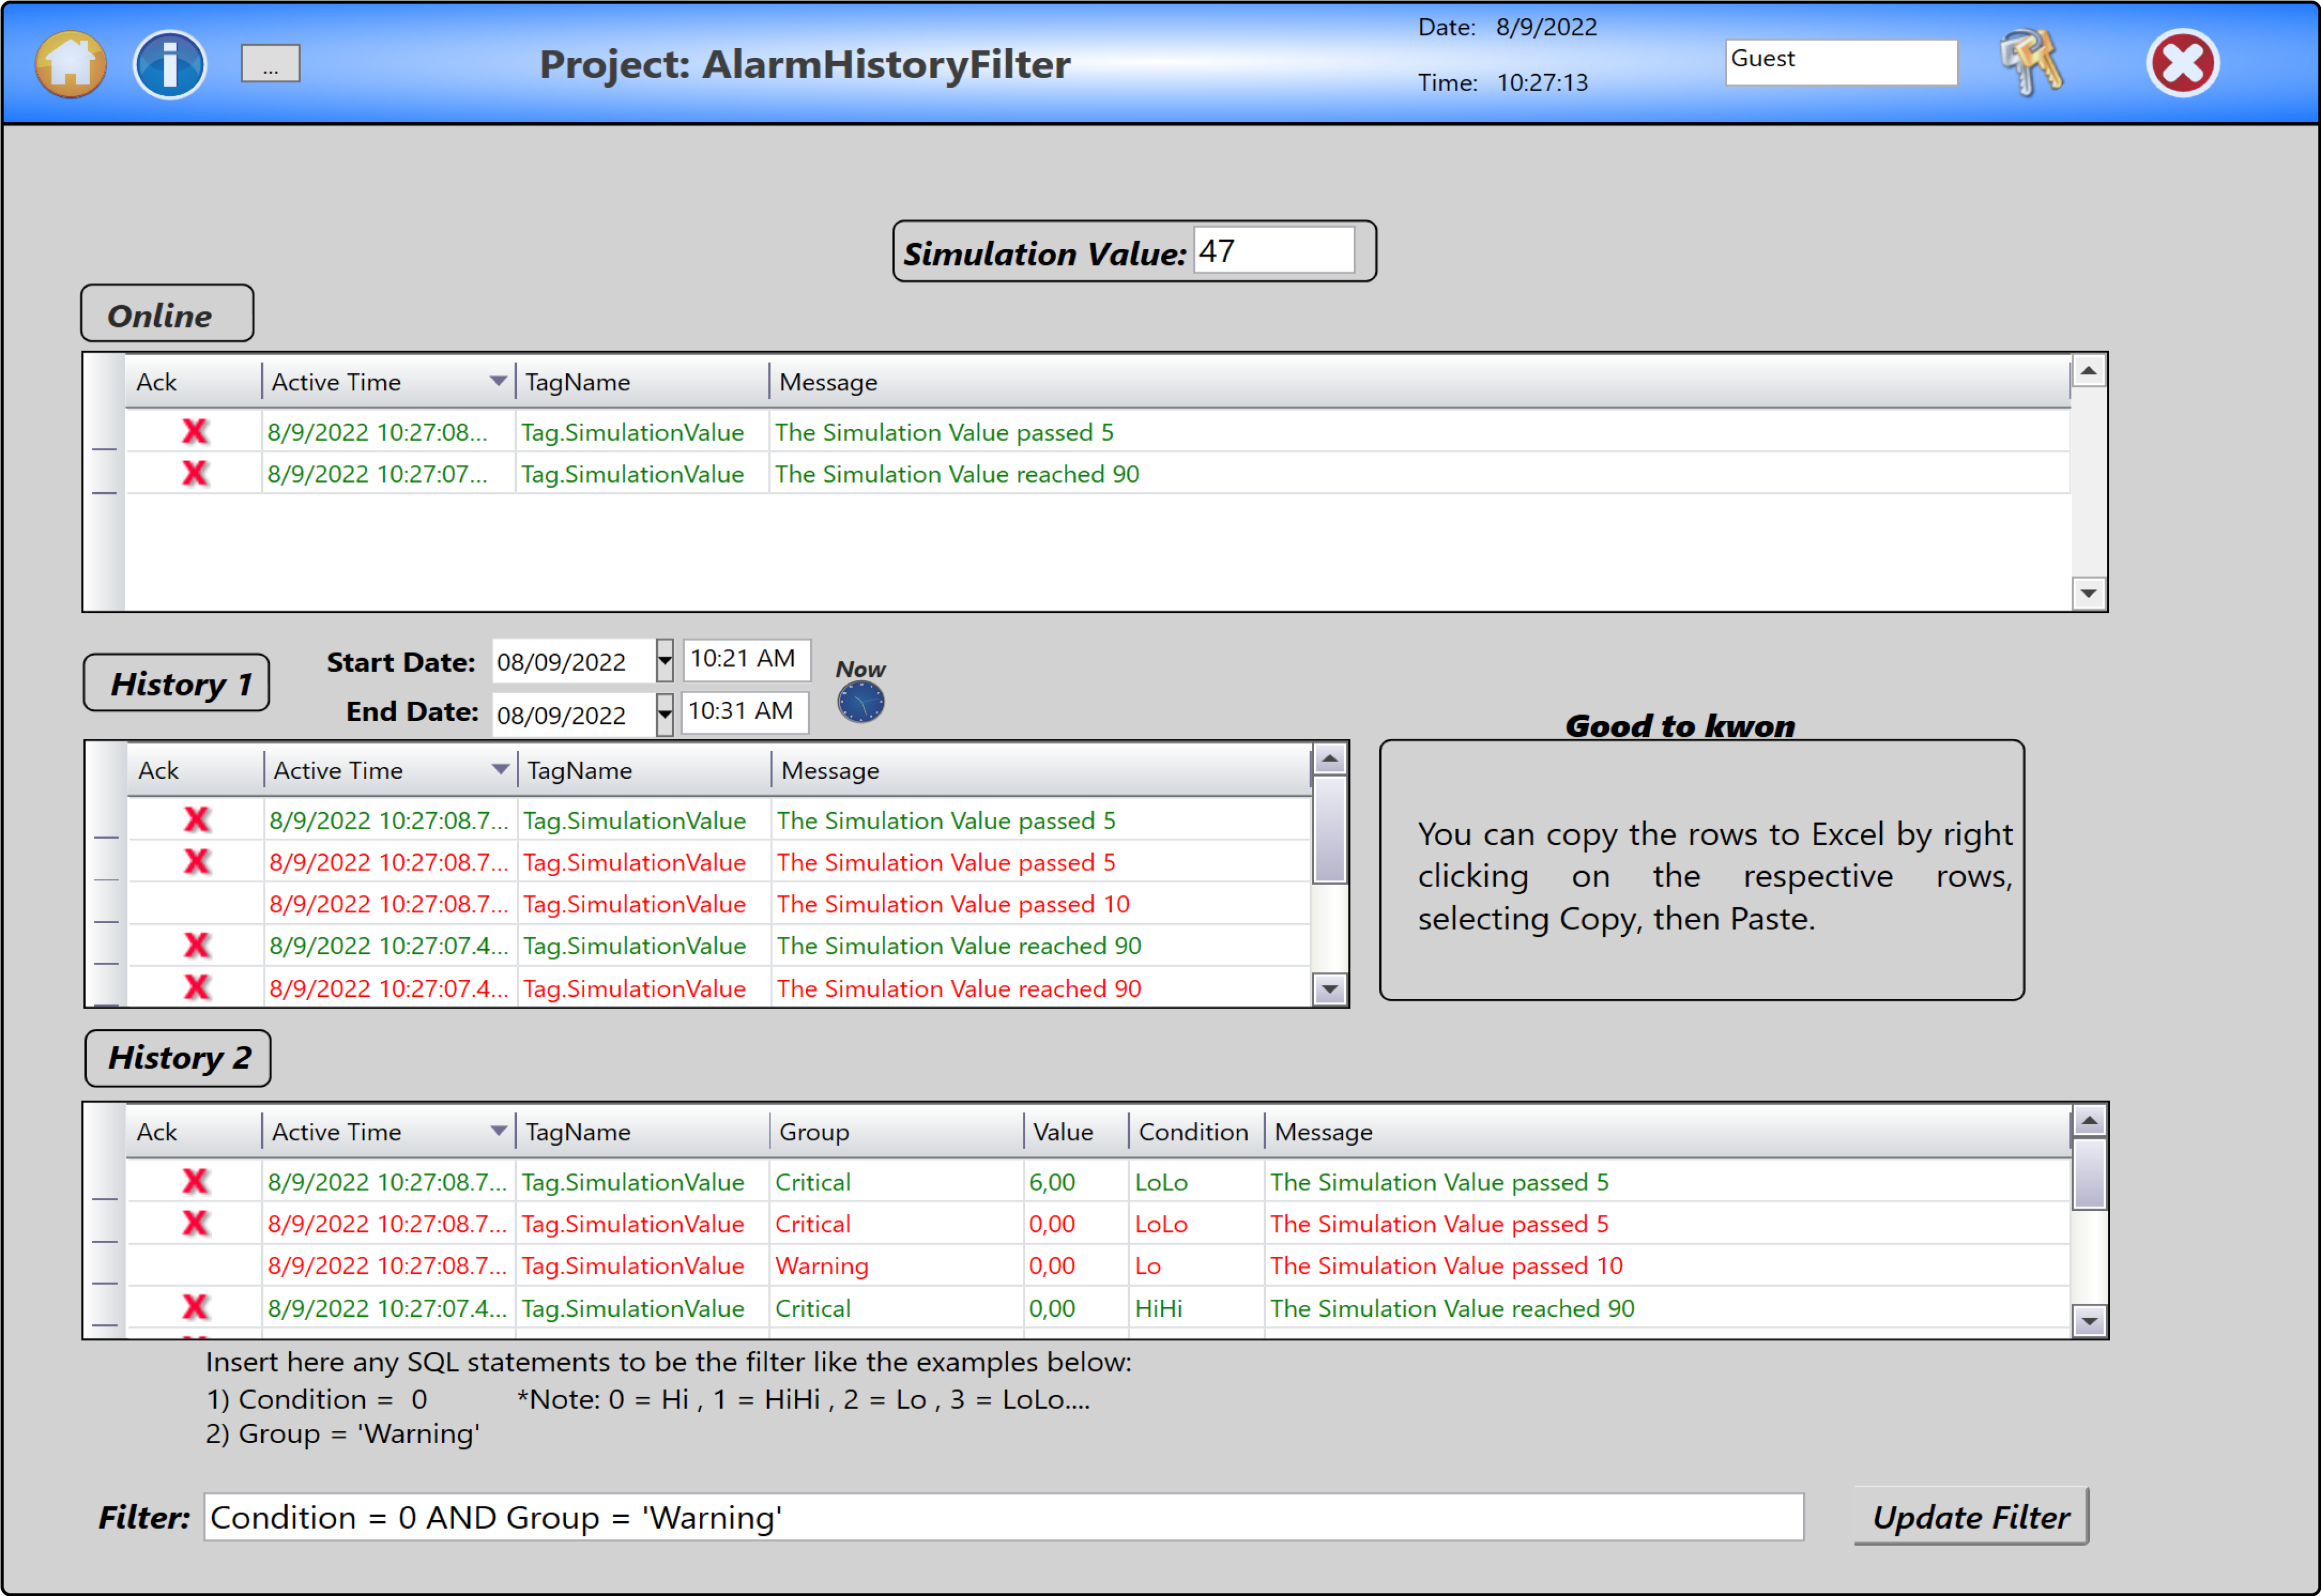Click Online table Message column header

[x=1419, y=382]
